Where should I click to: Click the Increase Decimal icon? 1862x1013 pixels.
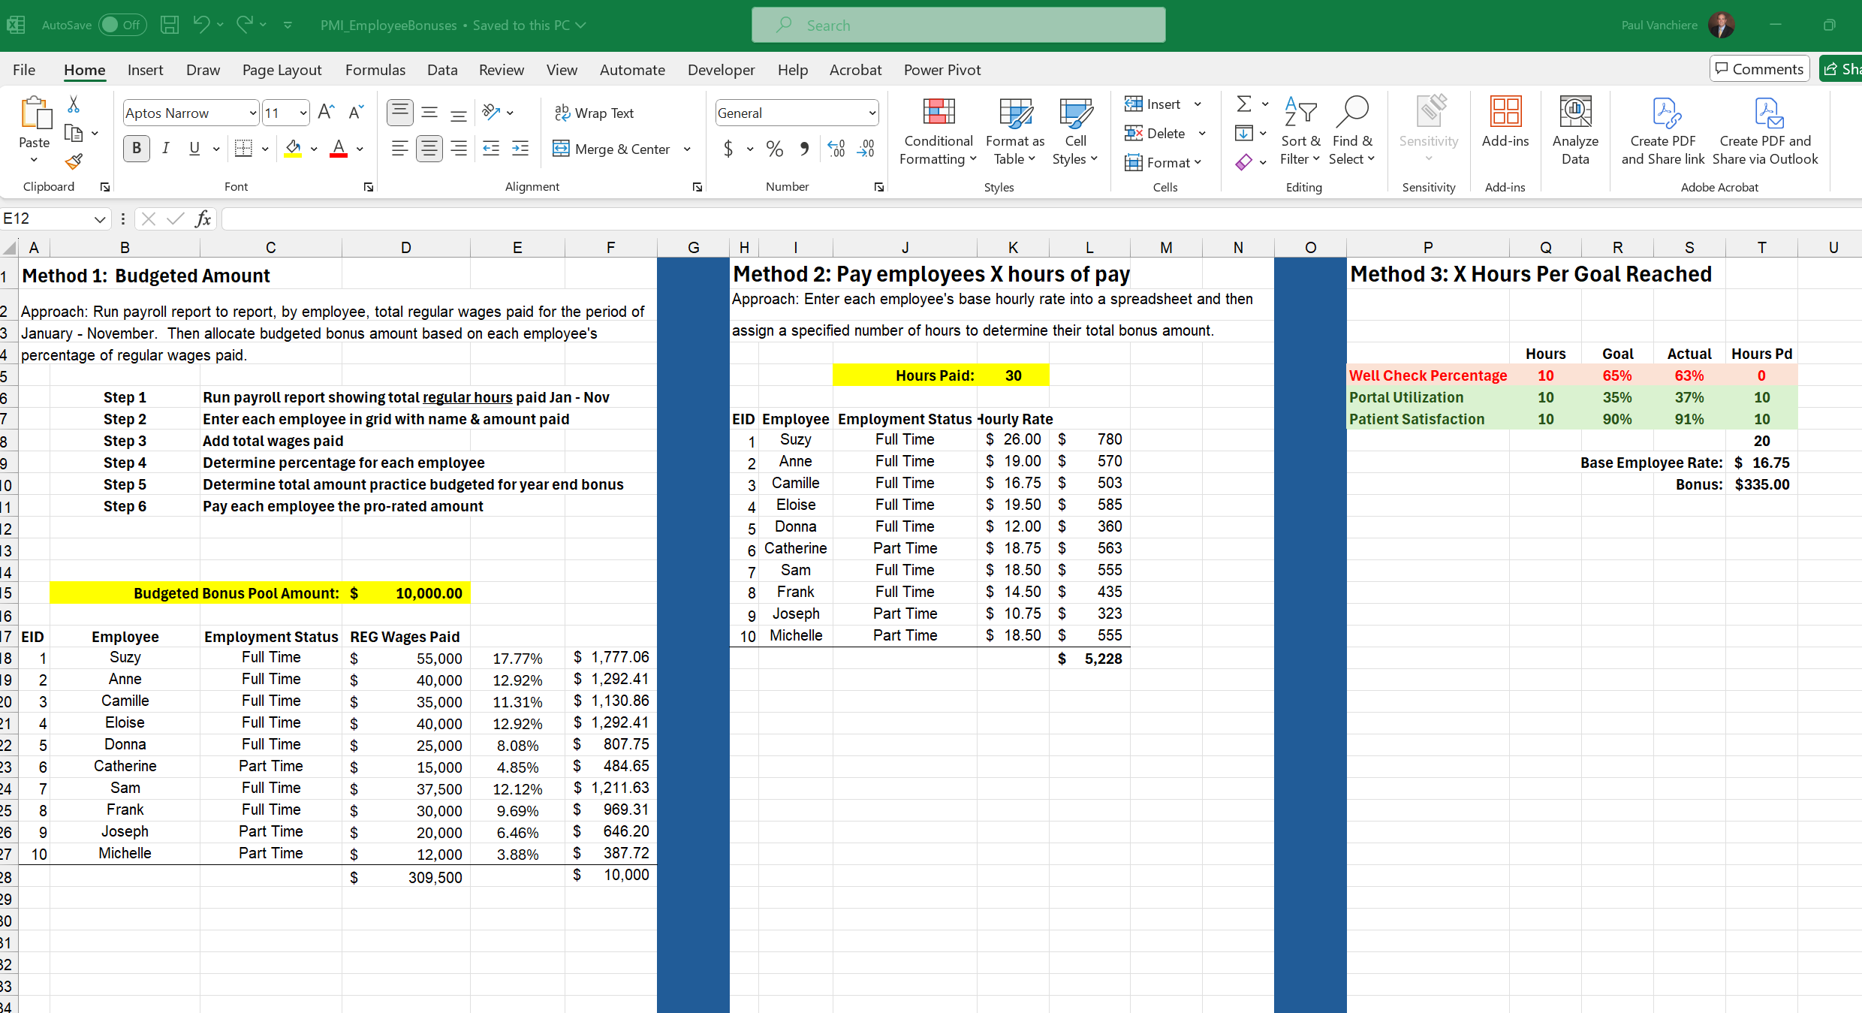point(836,148)
